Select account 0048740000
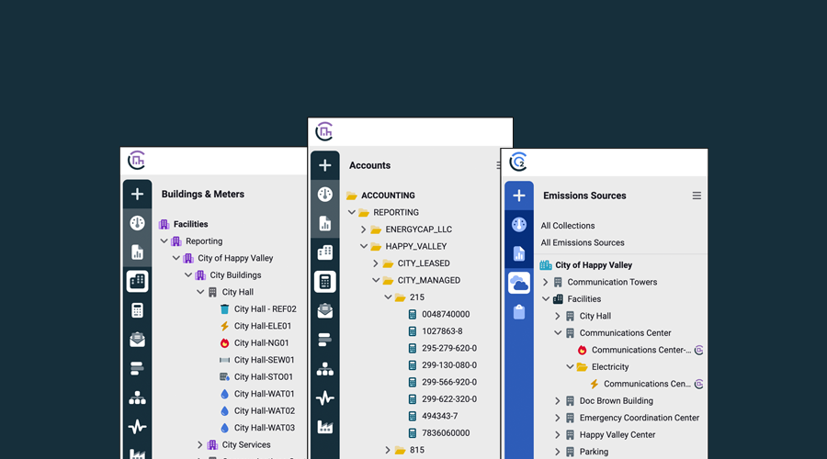Viewport: 827px width, 459px height. (445, 314)
